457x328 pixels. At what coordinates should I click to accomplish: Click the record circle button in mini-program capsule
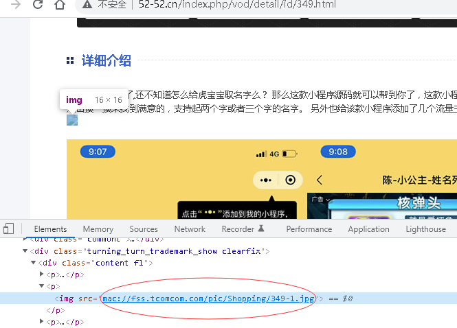(x=290, y=180)
